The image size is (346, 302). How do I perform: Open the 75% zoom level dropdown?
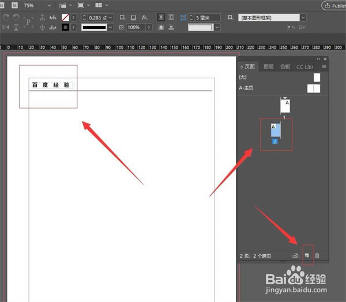[x=49, y=6]
